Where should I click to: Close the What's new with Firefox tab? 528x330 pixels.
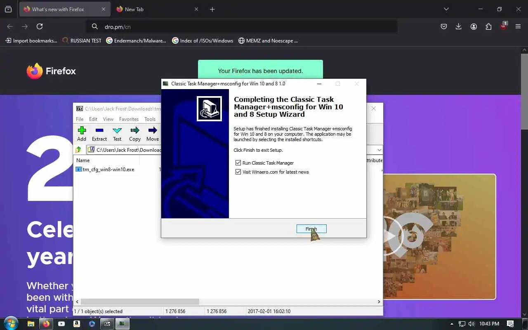pyautogui.click(x=104, y=9)
